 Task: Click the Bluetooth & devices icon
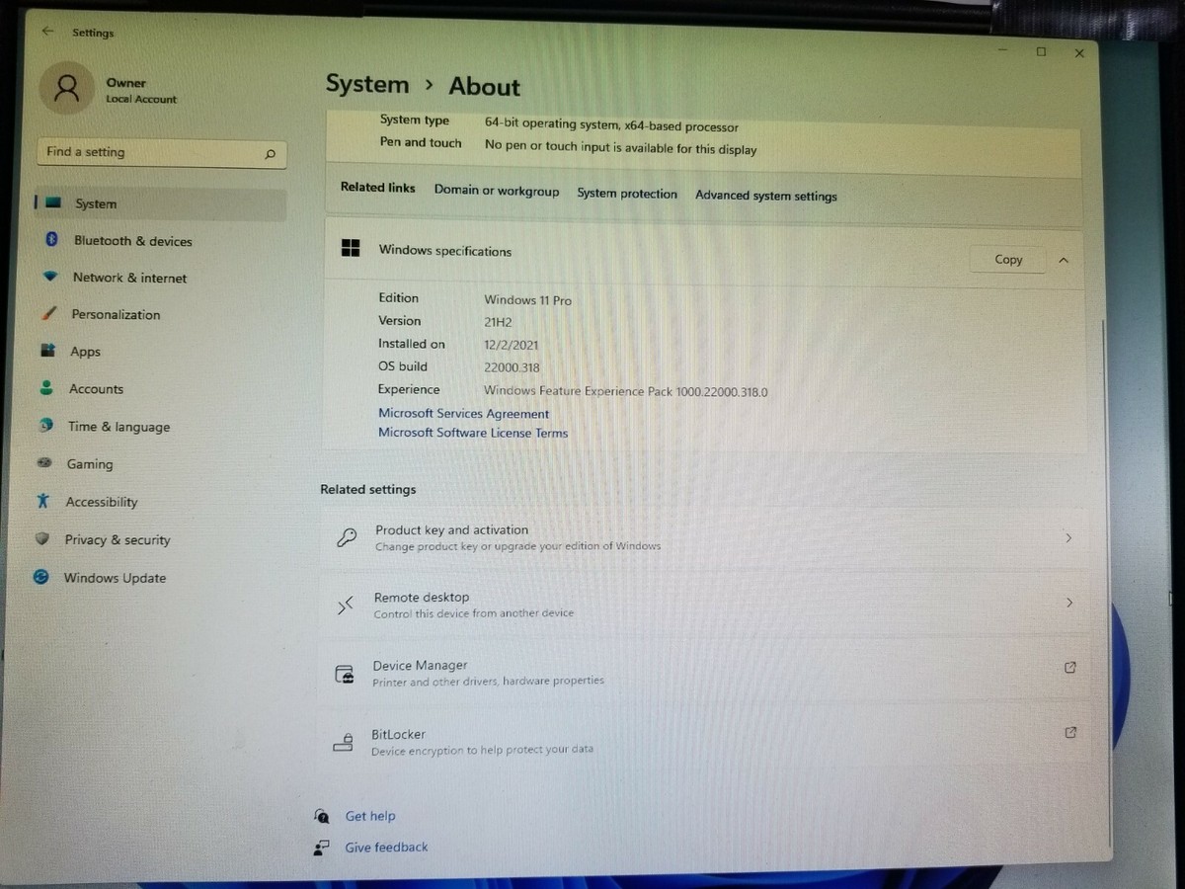(x=51, y=240)
